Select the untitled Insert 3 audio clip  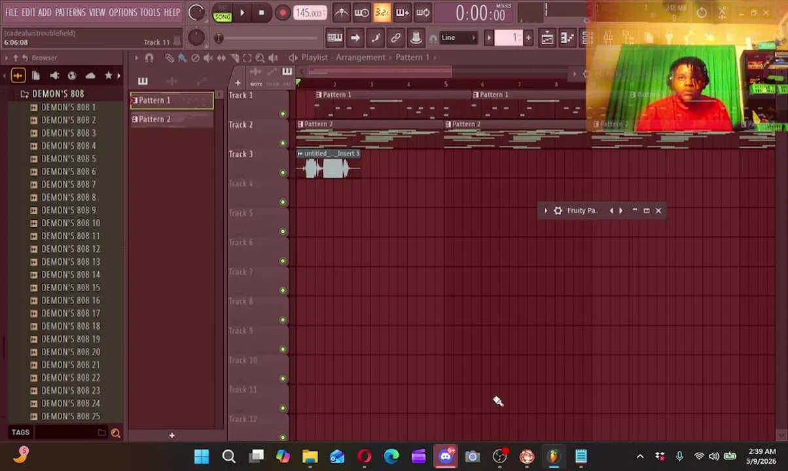pyautogui.click(x=329, y=165)
